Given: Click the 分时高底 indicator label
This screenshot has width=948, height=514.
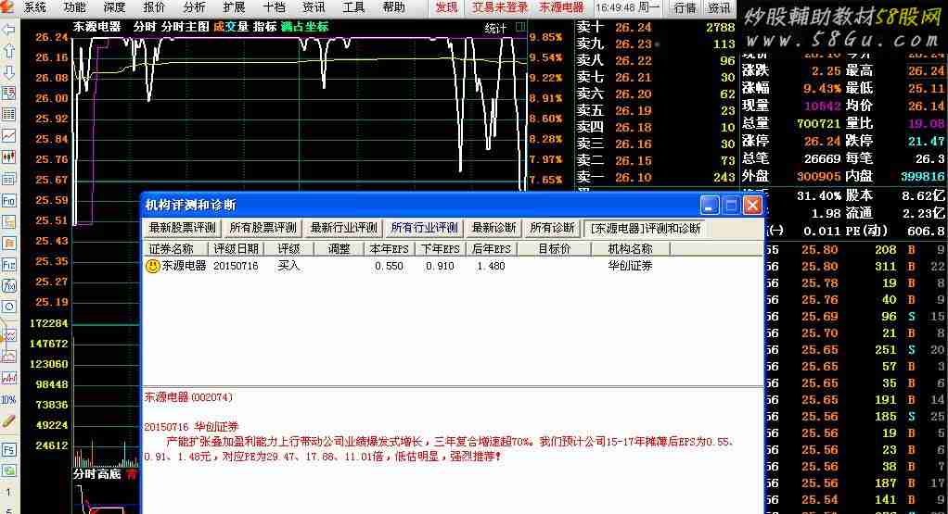Looking at the screenshot, I should [x=97, y=474].
